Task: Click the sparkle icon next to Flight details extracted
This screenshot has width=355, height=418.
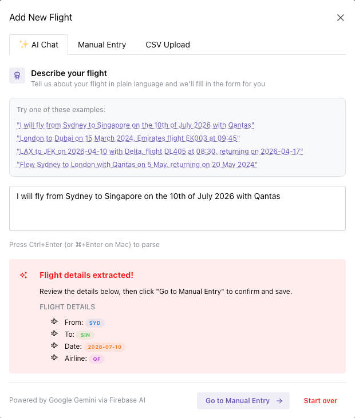Action: 23,275
